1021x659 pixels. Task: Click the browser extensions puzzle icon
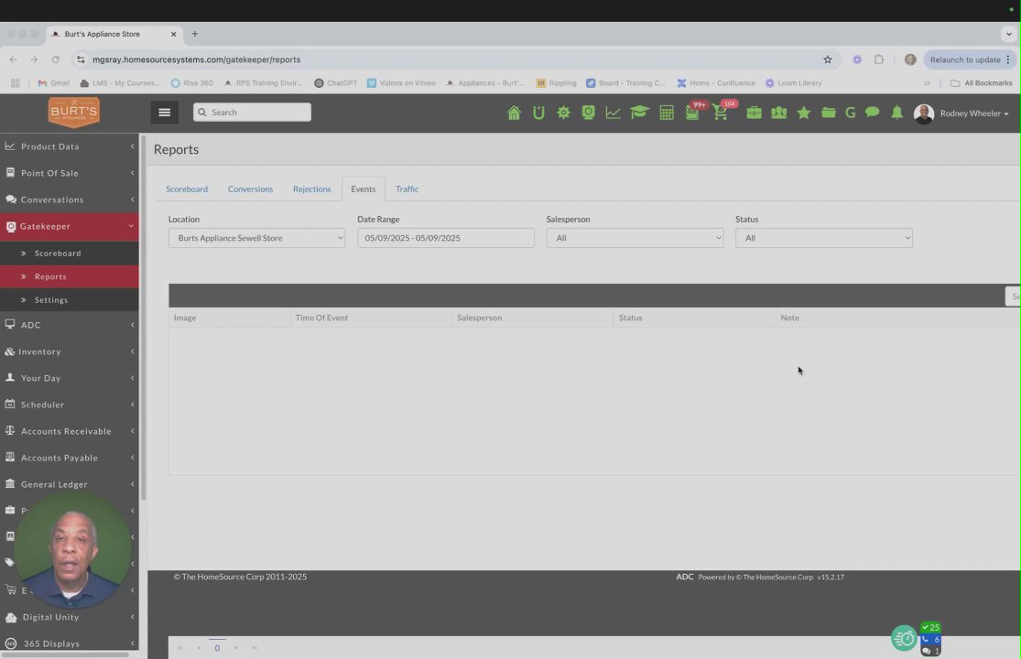click(x=879, y=59)
